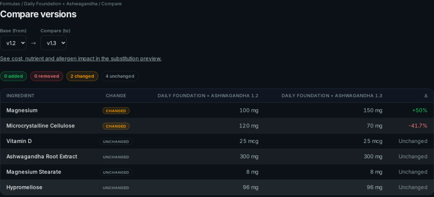The width and height of the screenshot is (434, 197).
Task: Open the substitution preview link
Action: click(x=81, y=58)
